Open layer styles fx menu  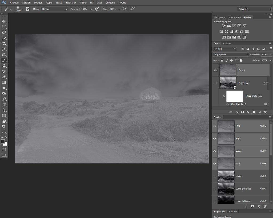237,112
